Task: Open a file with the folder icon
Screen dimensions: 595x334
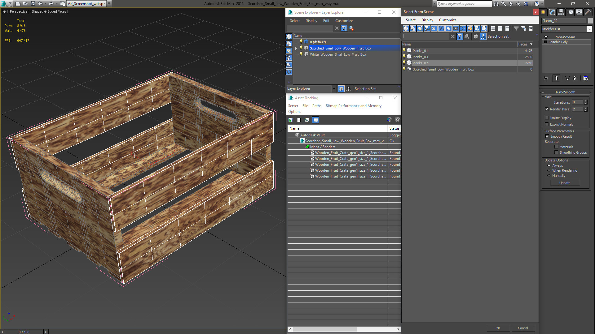Action: point(25,4)
